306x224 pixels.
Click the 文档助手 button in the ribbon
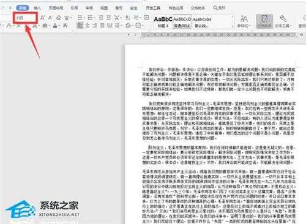264,21
